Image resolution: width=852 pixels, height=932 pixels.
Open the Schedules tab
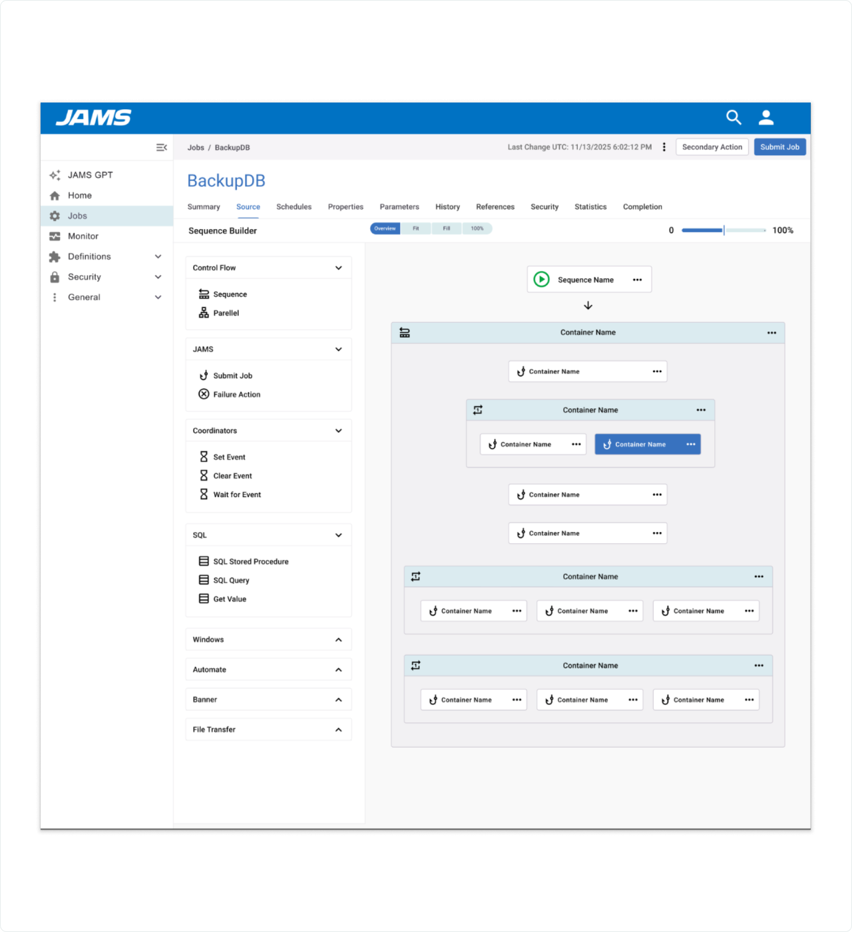[294, 207]
